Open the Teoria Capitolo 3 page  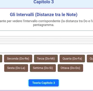[44, 83]
